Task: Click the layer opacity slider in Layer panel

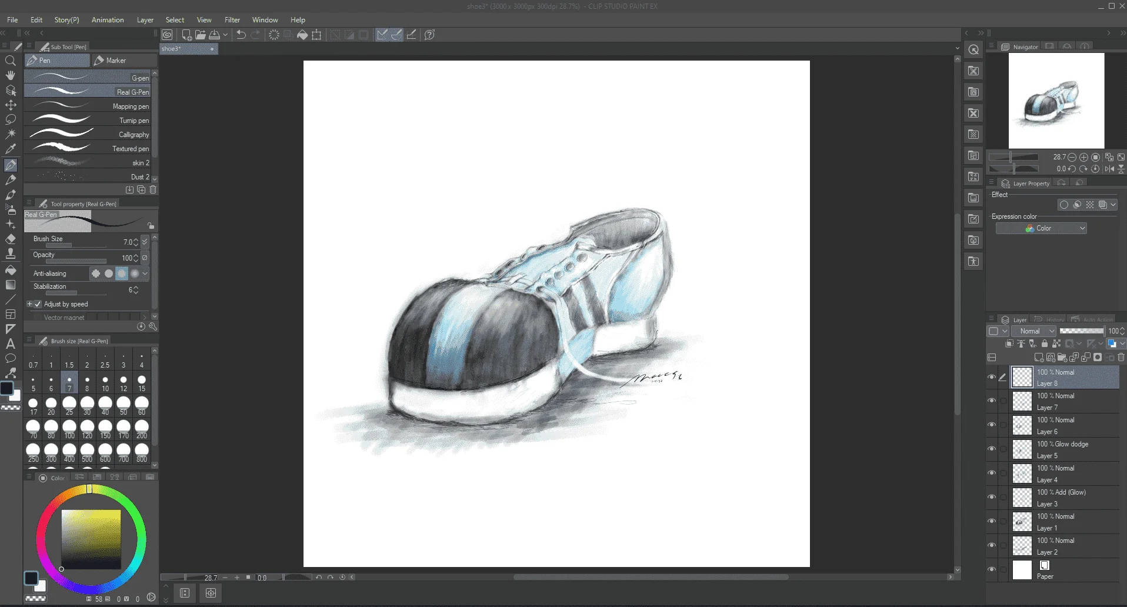Action: (x=1082, y=331)
